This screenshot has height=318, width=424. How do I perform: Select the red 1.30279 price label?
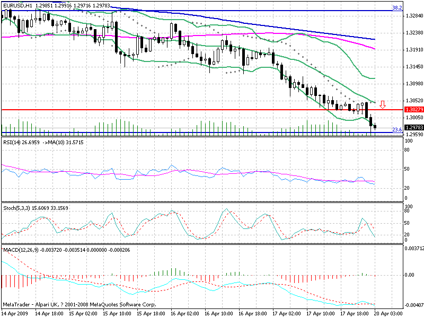[414, 110]
